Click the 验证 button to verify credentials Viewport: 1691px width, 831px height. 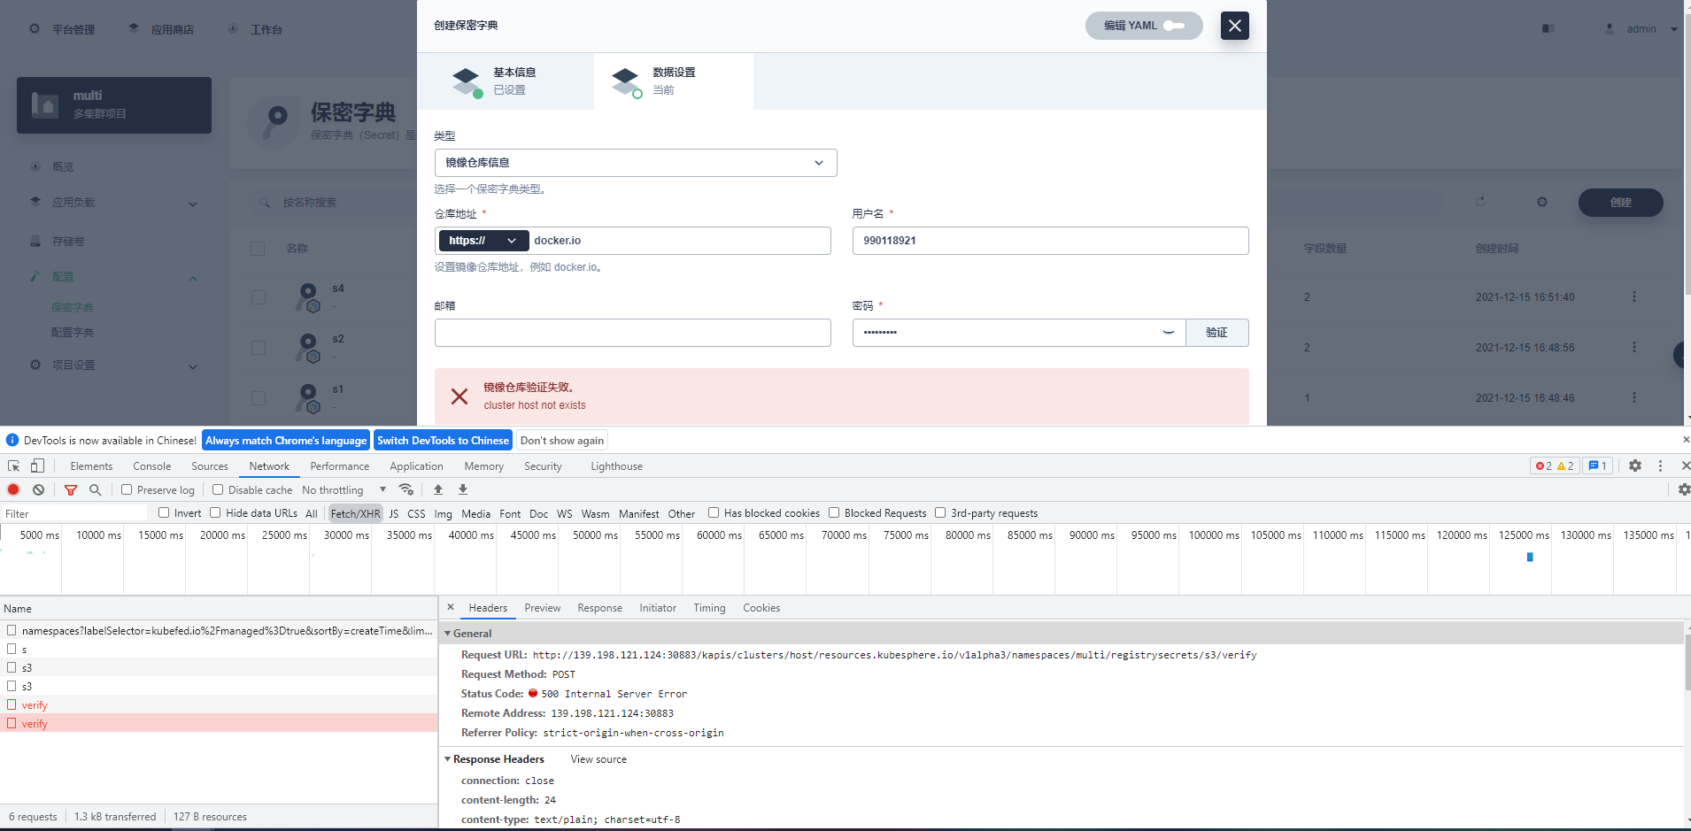1217,332
